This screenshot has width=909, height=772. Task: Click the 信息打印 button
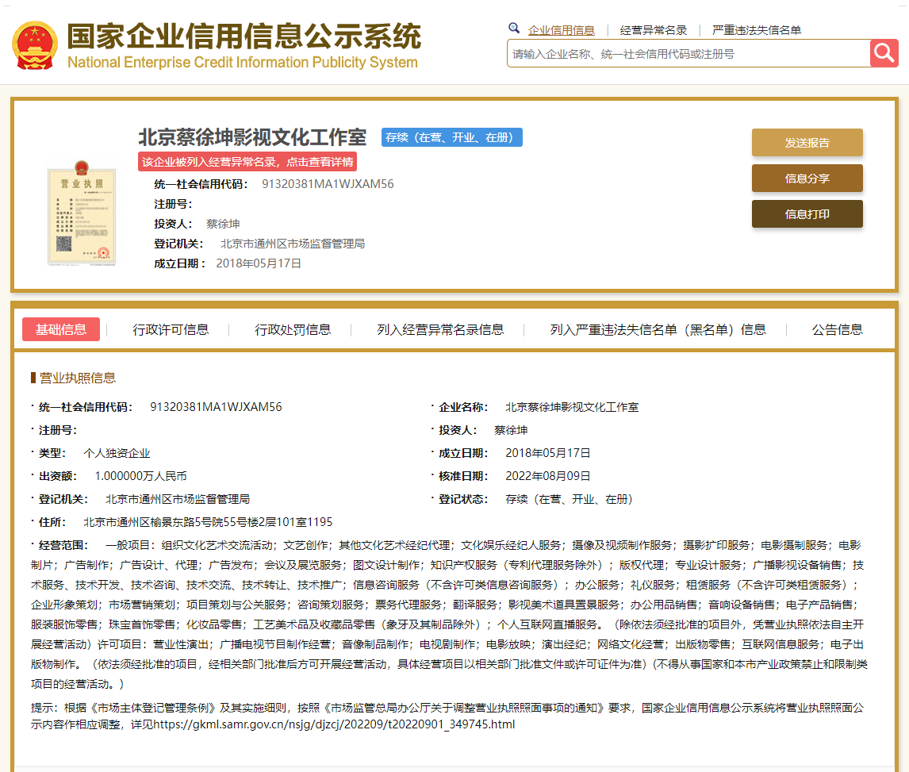pyautogui.click(x=807, y=214)
